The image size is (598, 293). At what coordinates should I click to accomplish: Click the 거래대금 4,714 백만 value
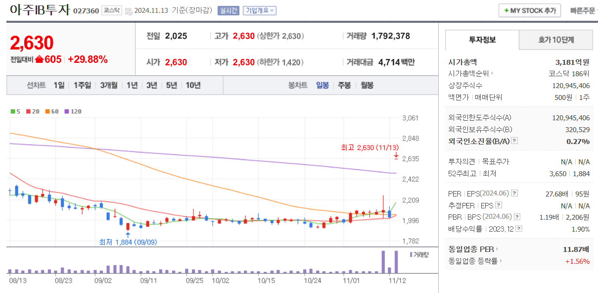[x=396, y=62]
